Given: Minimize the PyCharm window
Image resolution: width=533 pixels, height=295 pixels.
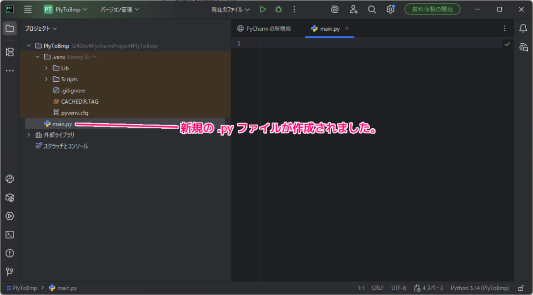Looking at the screenshot, I should (478, 9).
